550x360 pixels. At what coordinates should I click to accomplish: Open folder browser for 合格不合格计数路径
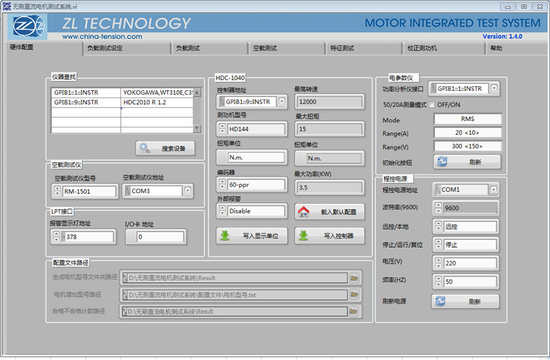click(355, 311)
